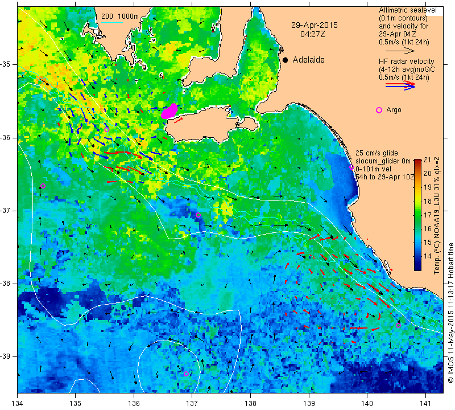455x410 pixels.
Task: Click longitude axis label '139'
Action: click(x=309, y=404)
